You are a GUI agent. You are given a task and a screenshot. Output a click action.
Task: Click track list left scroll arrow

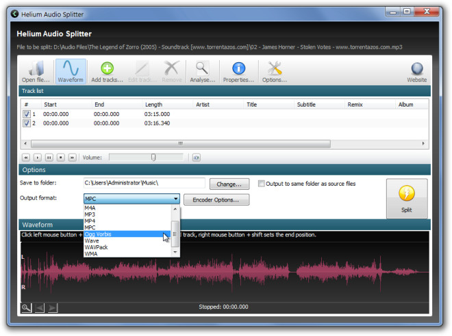point(25,143)
